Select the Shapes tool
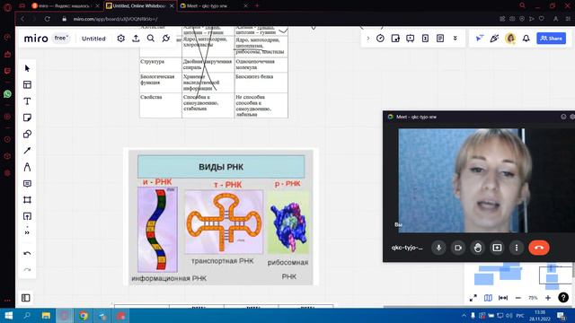This screenshot has width=575, height=323. click(x=27, y=134)
